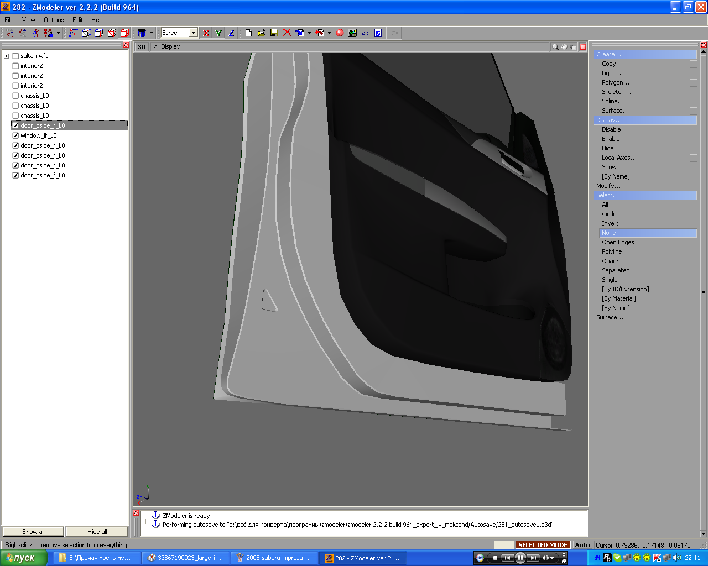The height and width of the screenshot is (566, 708).
Task: Click the Show all button
Action: click(33, 532)
